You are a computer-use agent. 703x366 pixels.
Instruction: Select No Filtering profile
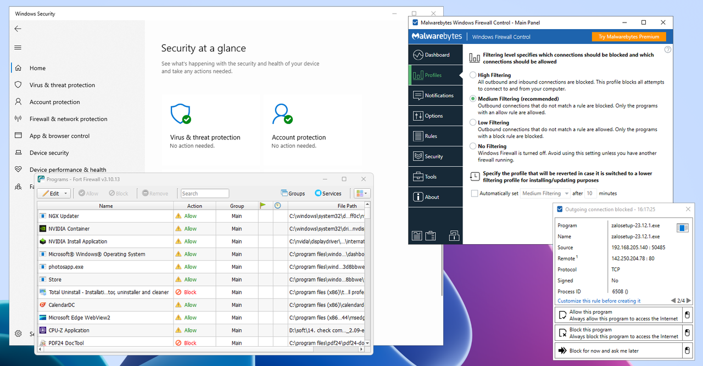click(x=473, y=146)
